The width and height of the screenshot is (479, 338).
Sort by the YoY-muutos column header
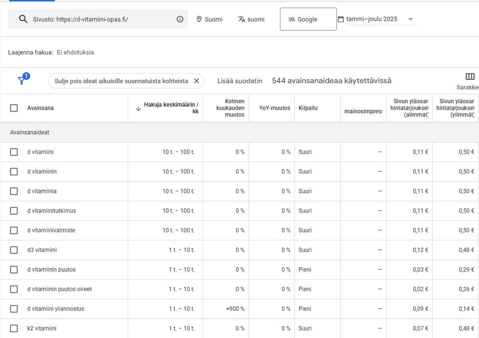pyautogui.click(x=274, y=108)
